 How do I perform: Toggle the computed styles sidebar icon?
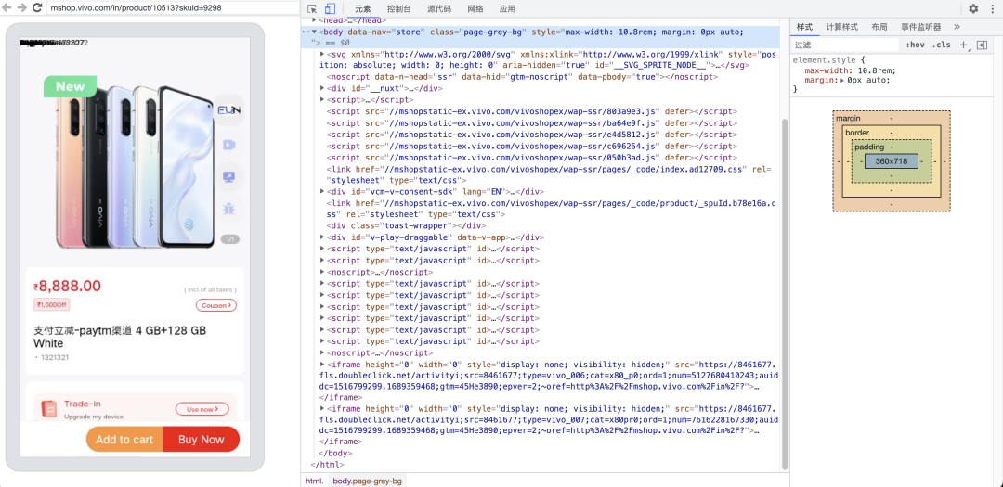coord(983,45)
